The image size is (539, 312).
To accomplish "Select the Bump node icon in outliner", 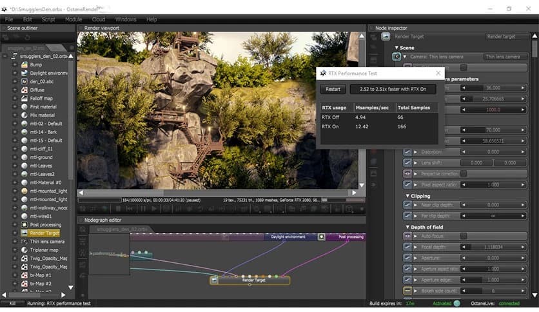I will coord(24,64).
